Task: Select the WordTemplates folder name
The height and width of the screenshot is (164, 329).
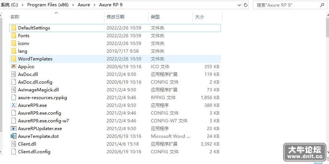Action: tap(35, 59)
